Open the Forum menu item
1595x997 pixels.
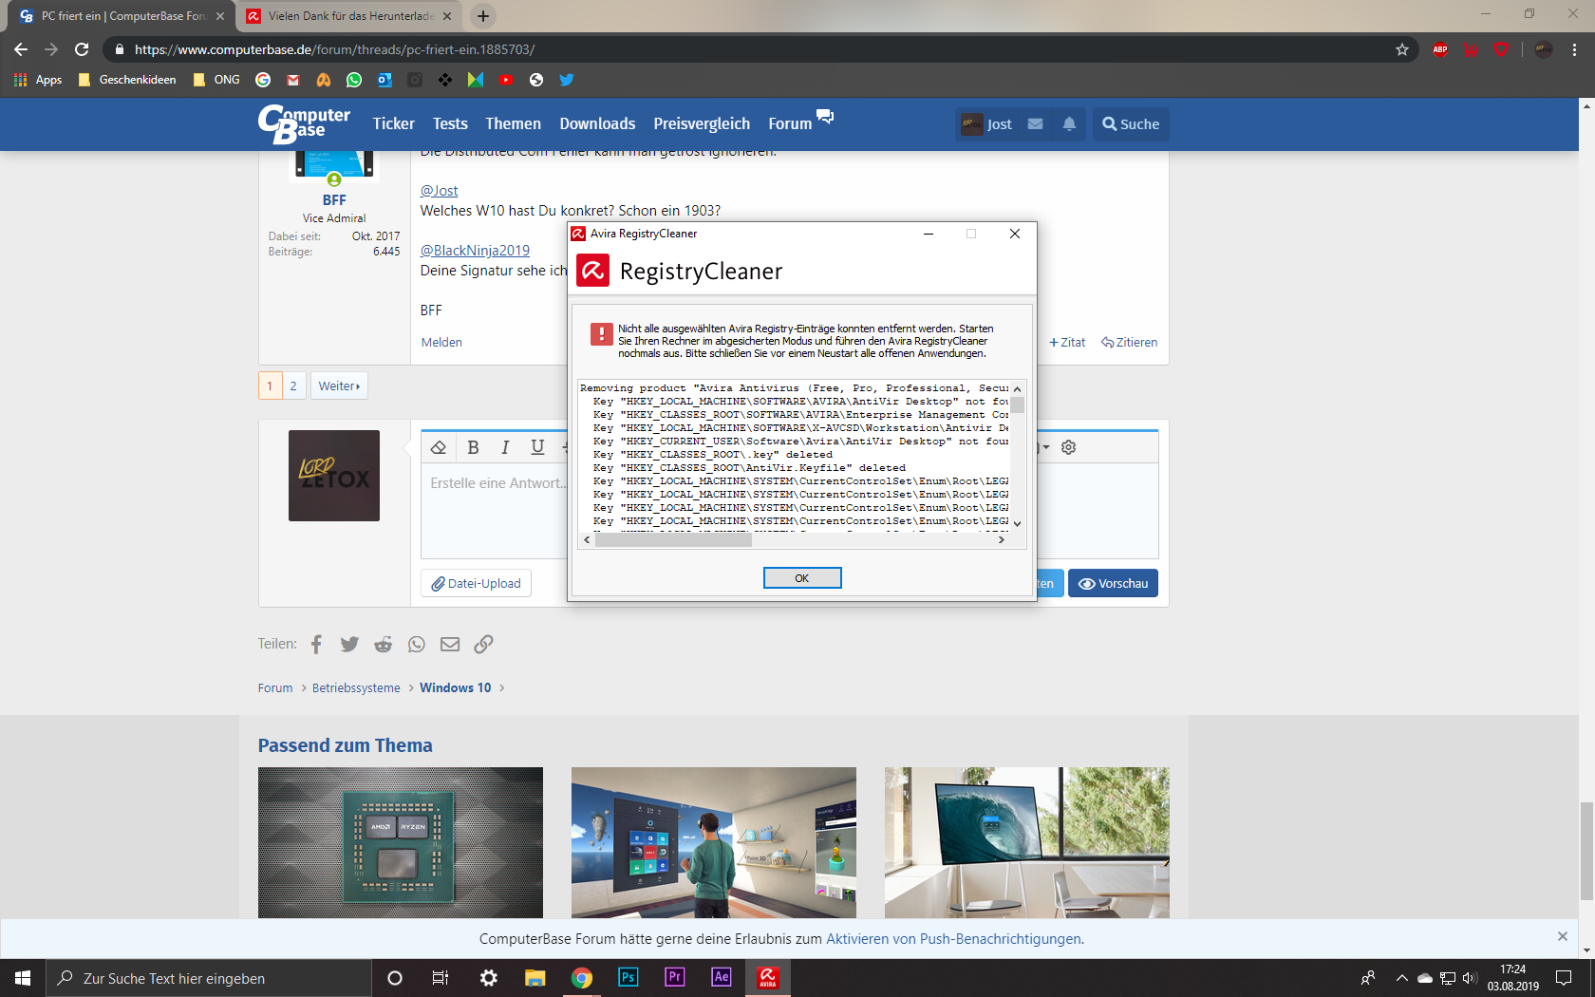click(x=790, y=123)
